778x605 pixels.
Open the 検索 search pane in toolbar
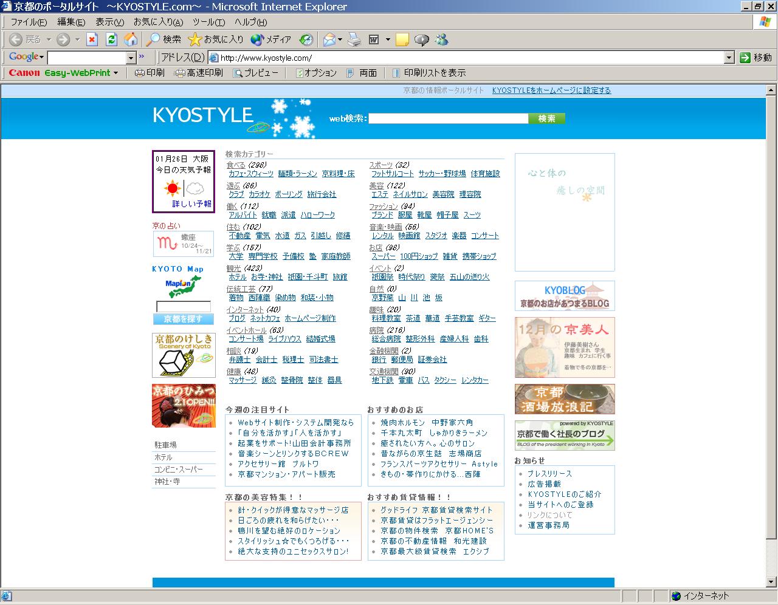pos(164,39)
